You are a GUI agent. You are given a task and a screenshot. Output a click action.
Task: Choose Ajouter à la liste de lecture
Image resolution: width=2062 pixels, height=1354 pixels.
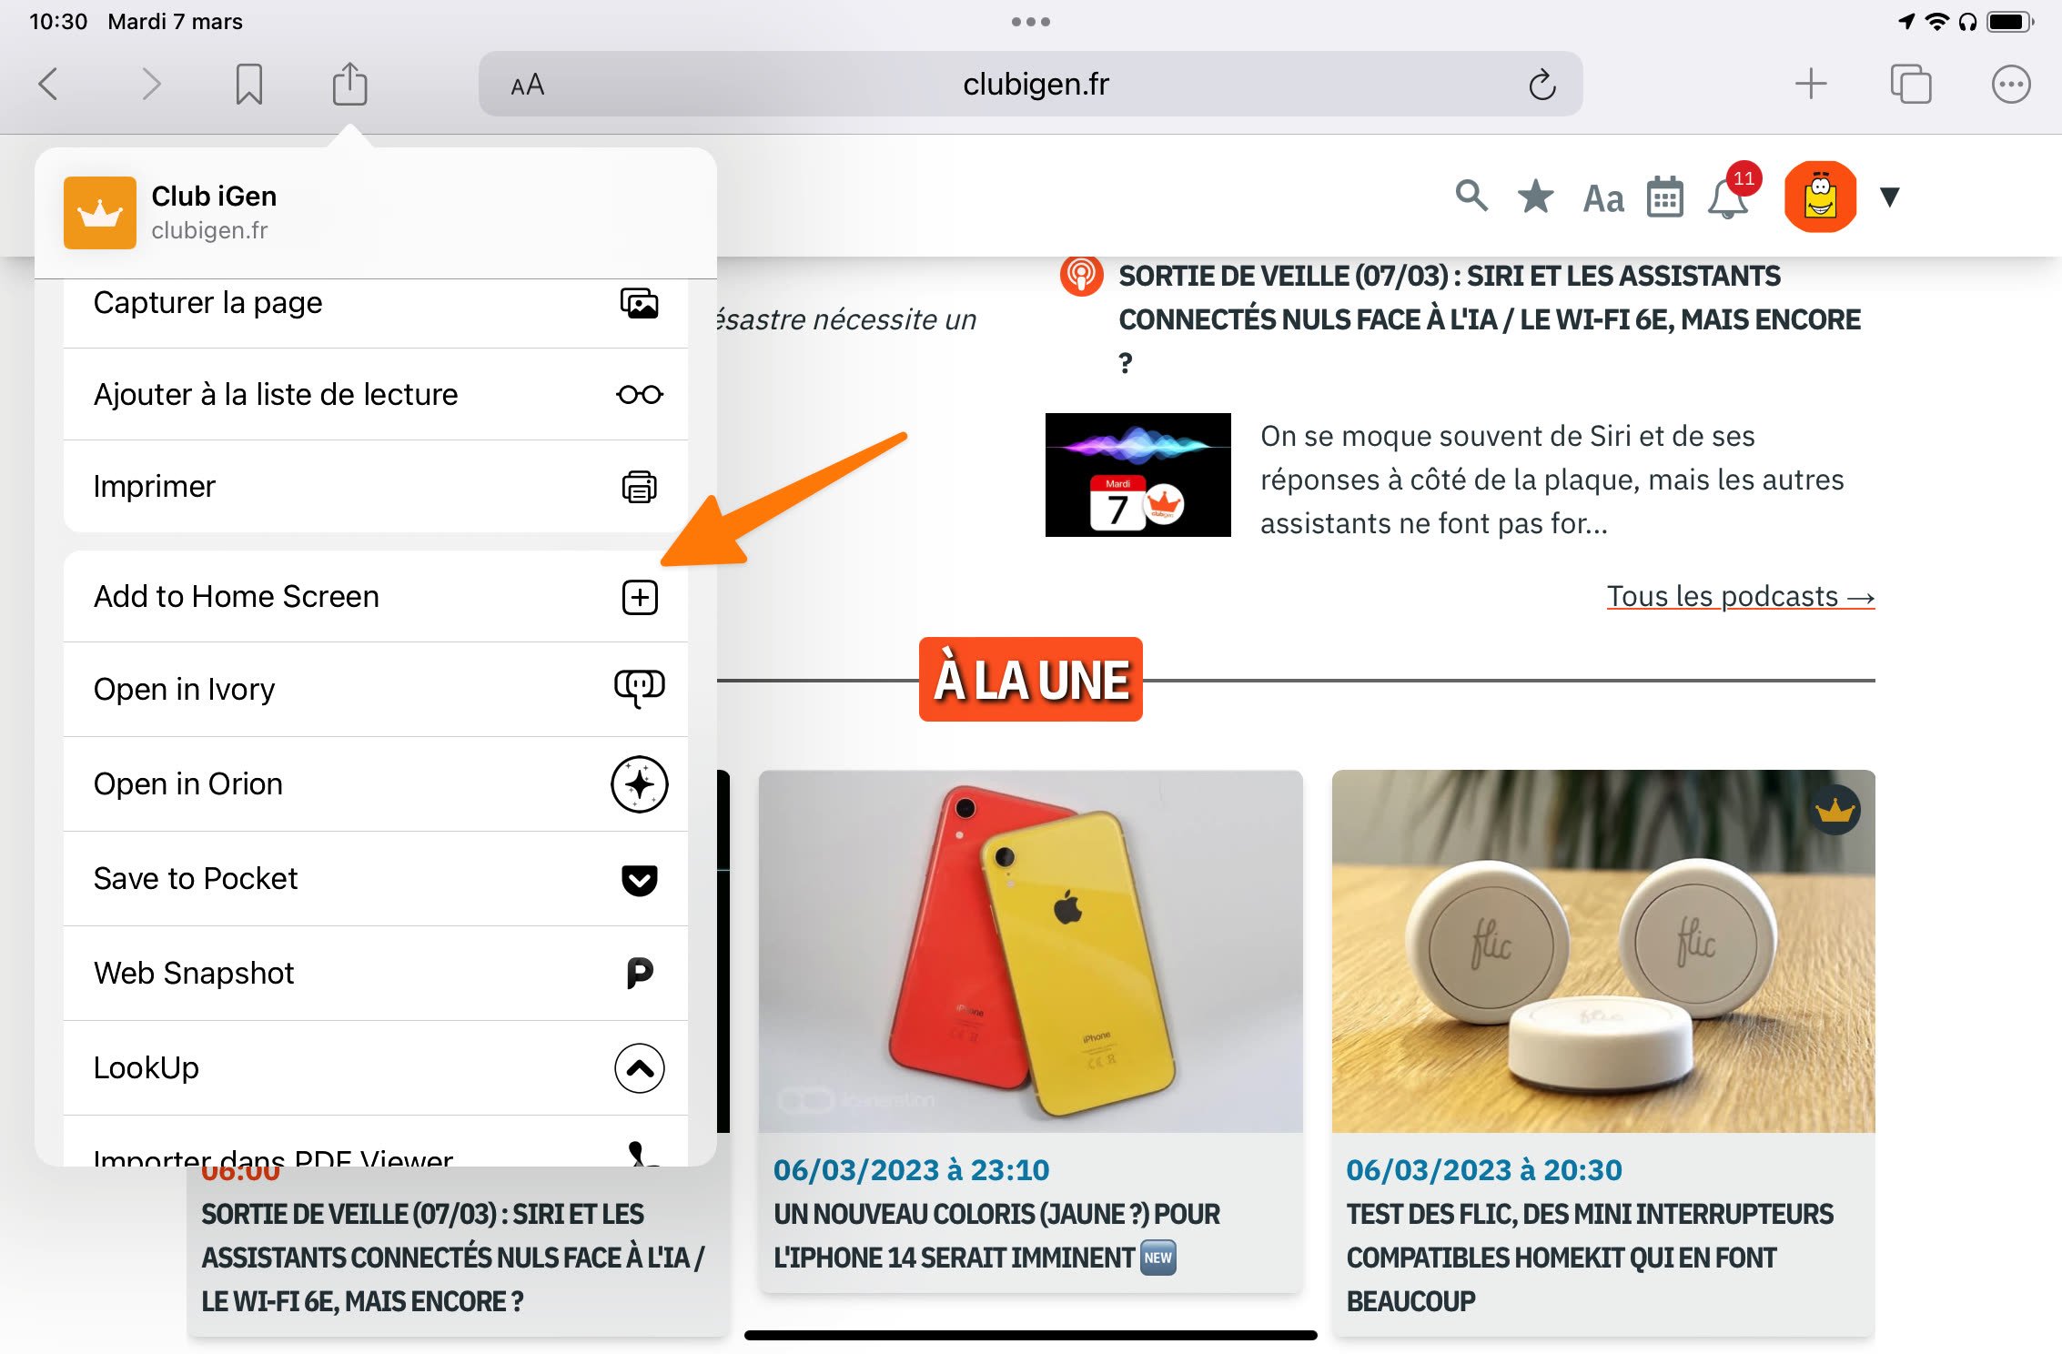point(376,394)
